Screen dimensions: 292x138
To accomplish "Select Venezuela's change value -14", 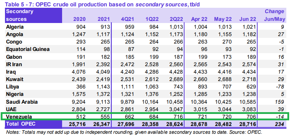I will 280,117.
